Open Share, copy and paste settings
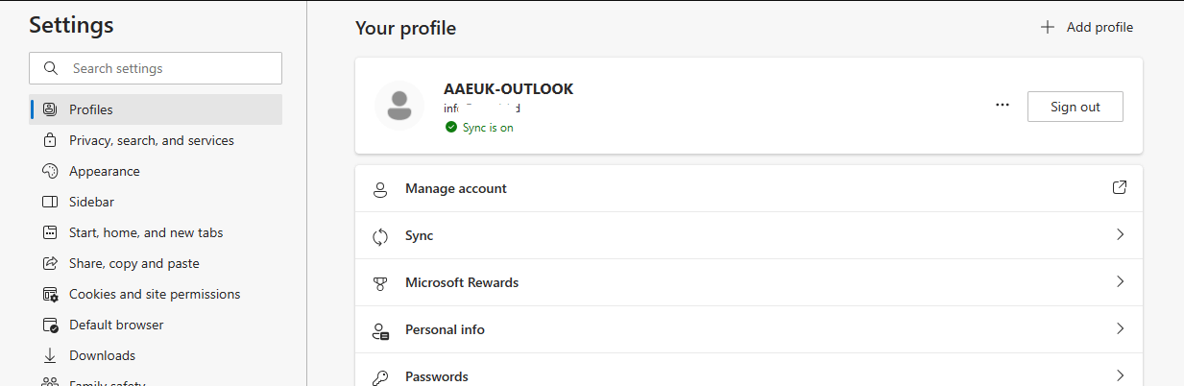 pyautogui.click(x=156, y=263)
